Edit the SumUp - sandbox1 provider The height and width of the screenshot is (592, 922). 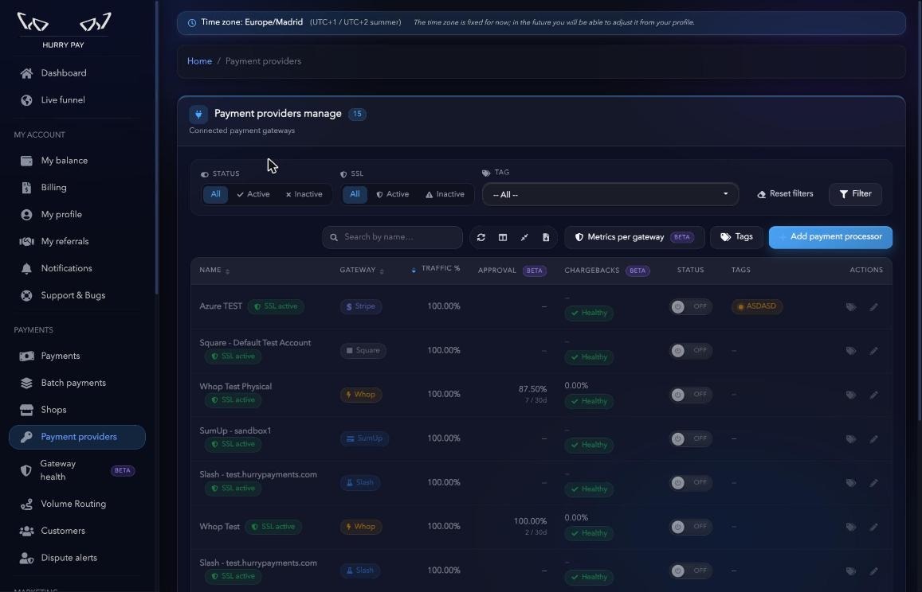click(873, 438)
